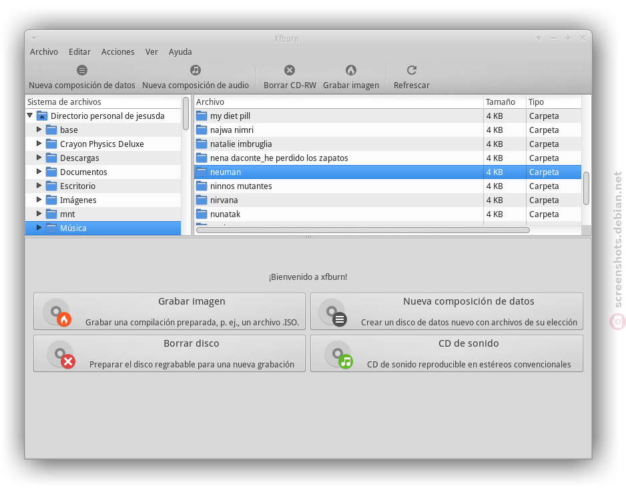Click the Grabar imagen flame toolbar icon
626x493 pixels.
351,70
